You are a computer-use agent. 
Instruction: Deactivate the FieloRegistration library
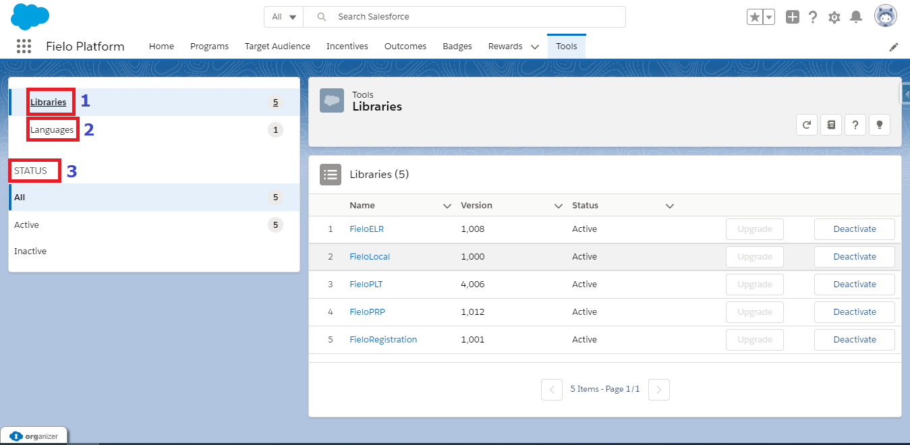(855, 340)
